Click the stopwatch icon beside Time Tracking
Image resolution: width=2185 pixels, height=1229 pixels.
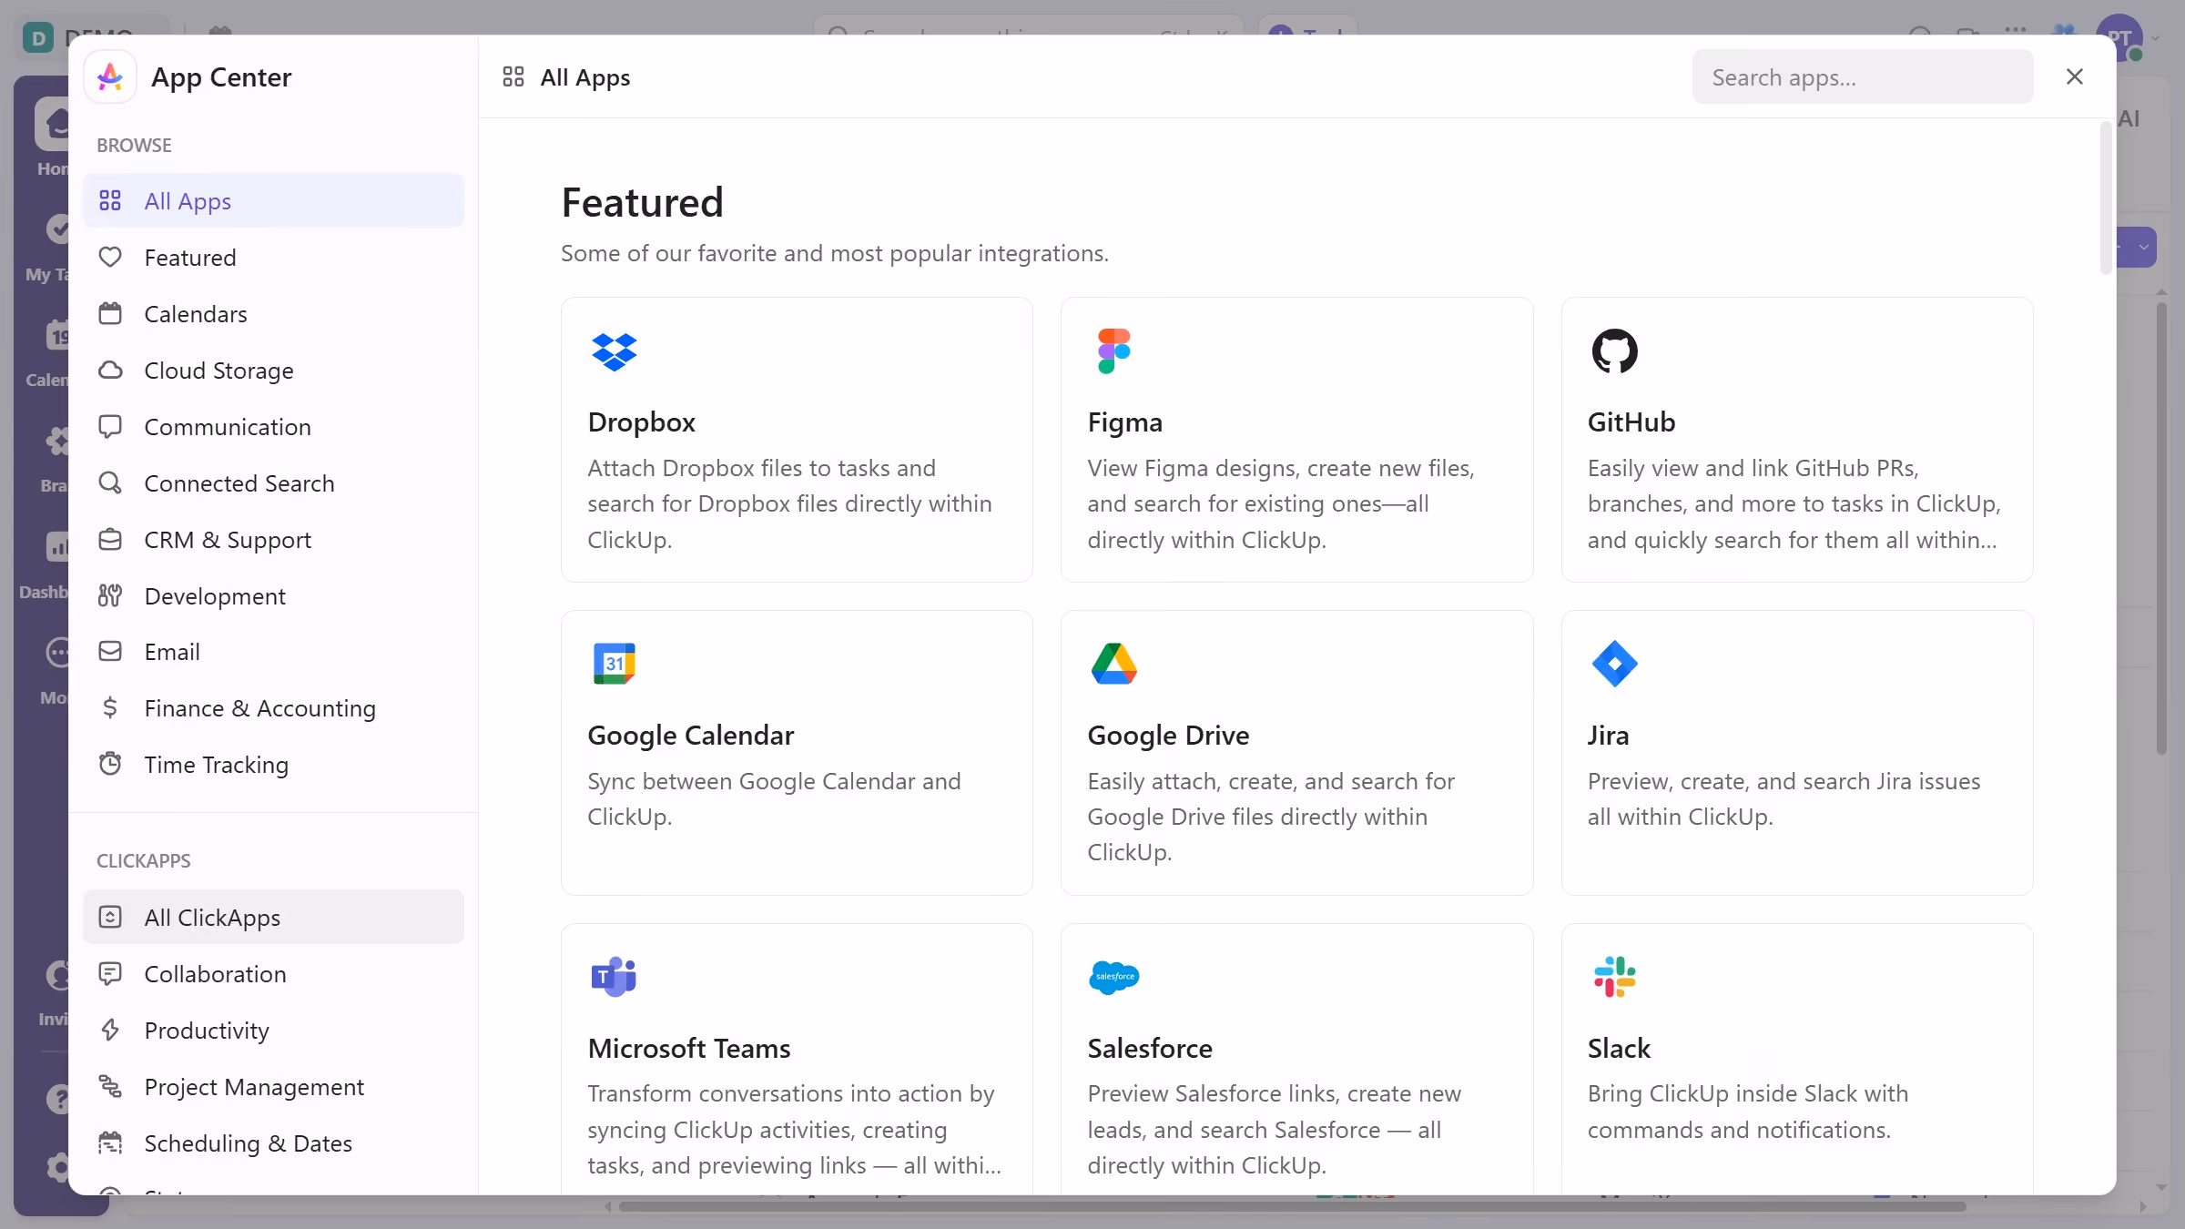[110, 765]
